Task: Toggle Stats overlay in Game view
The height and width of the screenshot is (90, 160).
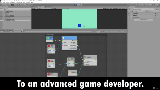Action: 120,8
